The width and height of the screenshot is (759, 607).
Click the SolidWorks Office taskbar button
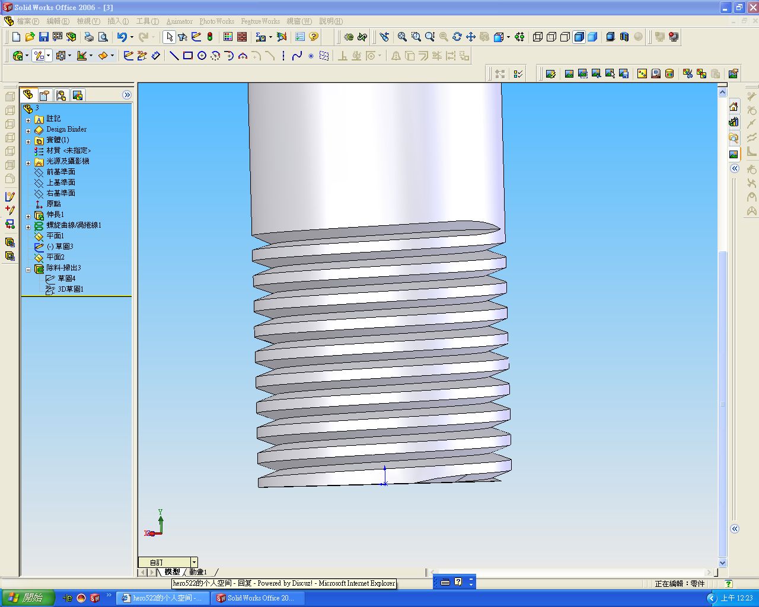click(x=258, y=598)
